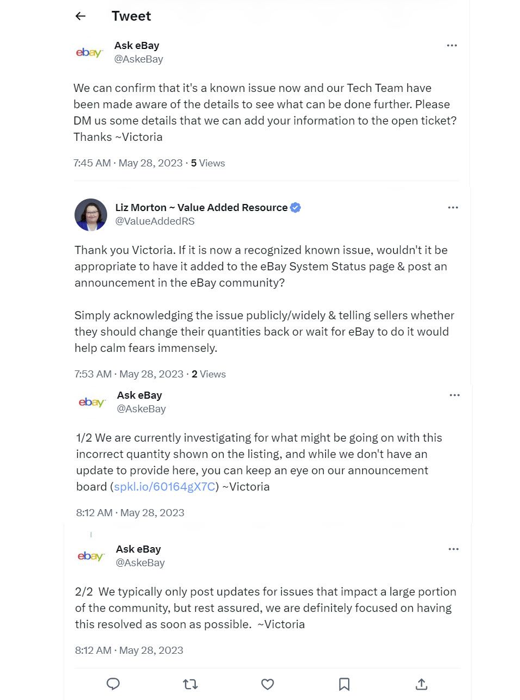The height and width of the screenshot is (700, 520).
Task: Go back using the arrow next to Tweet
Action: tap(81, 16)
